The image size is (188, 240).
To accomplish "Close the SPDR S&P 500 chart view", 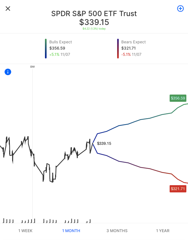I will [8, 9].
